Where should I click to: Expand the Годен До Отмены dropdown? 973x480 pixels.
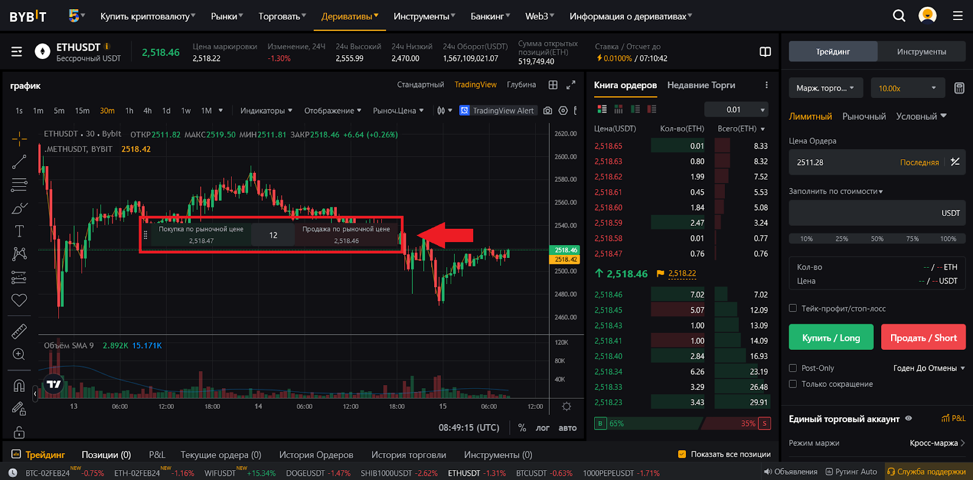point(929,368)
